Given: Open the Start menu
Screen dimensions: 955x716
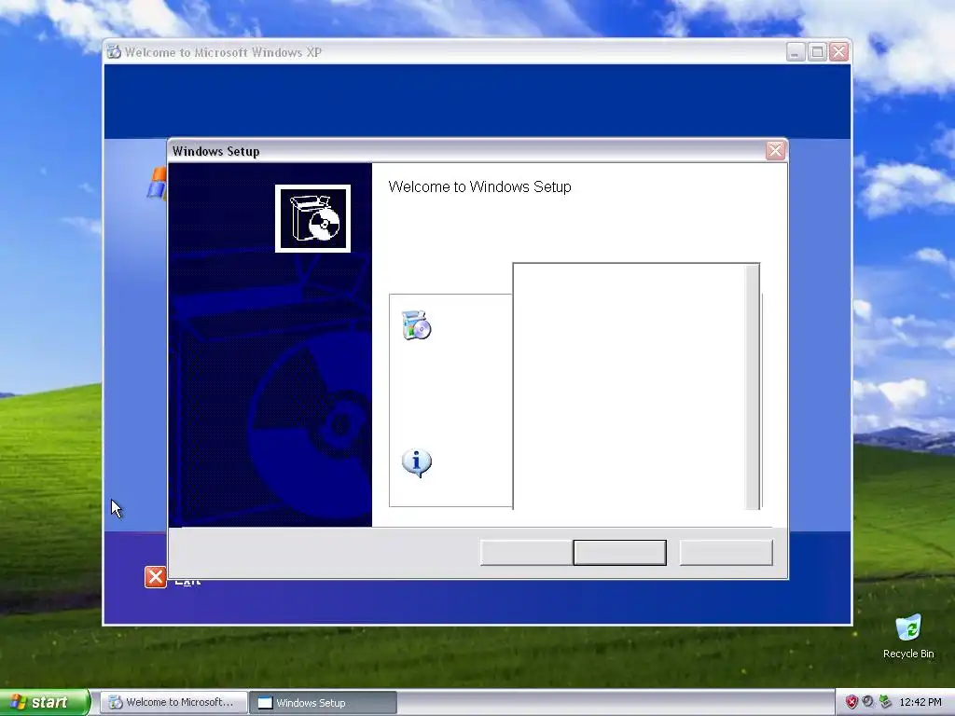Looking at the screenshot, I should point(45,702).
